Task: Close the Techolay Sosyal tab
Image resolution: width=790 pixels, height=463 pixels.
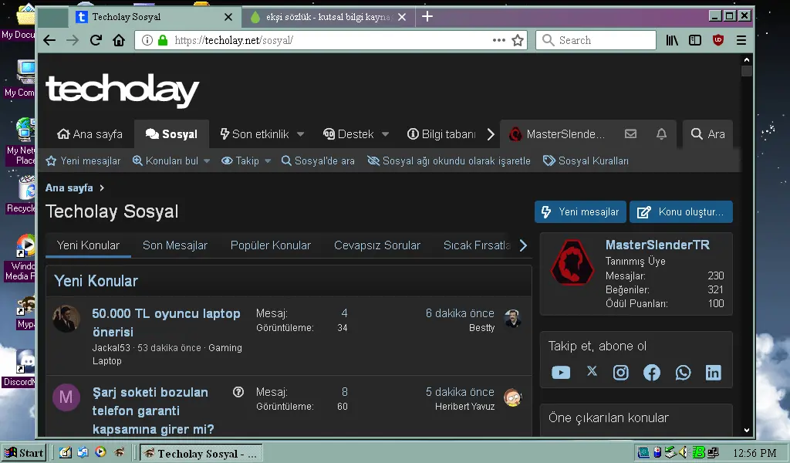Action: pos(228,17)
